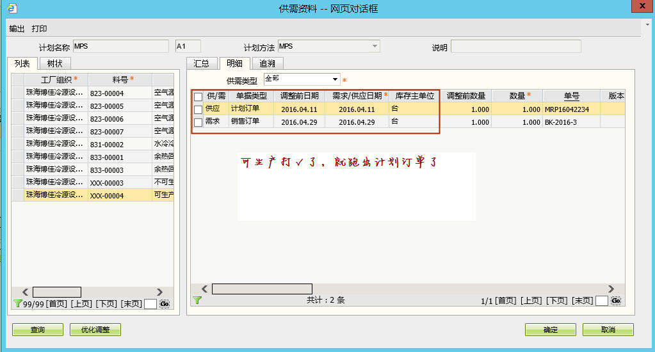Click the green filter icon under detail grid
This screenshot has height=352, width=655.
pyautogui.click(x=197, y=300)
